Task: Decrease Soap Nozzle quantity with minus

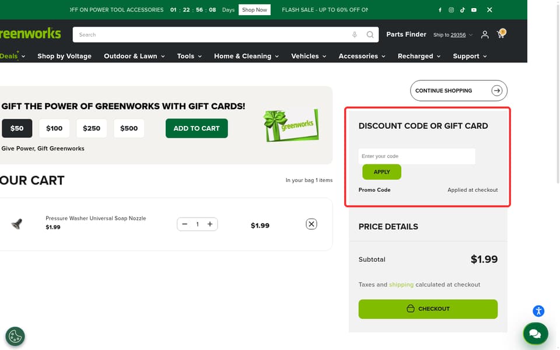Action: pos(185,224)
